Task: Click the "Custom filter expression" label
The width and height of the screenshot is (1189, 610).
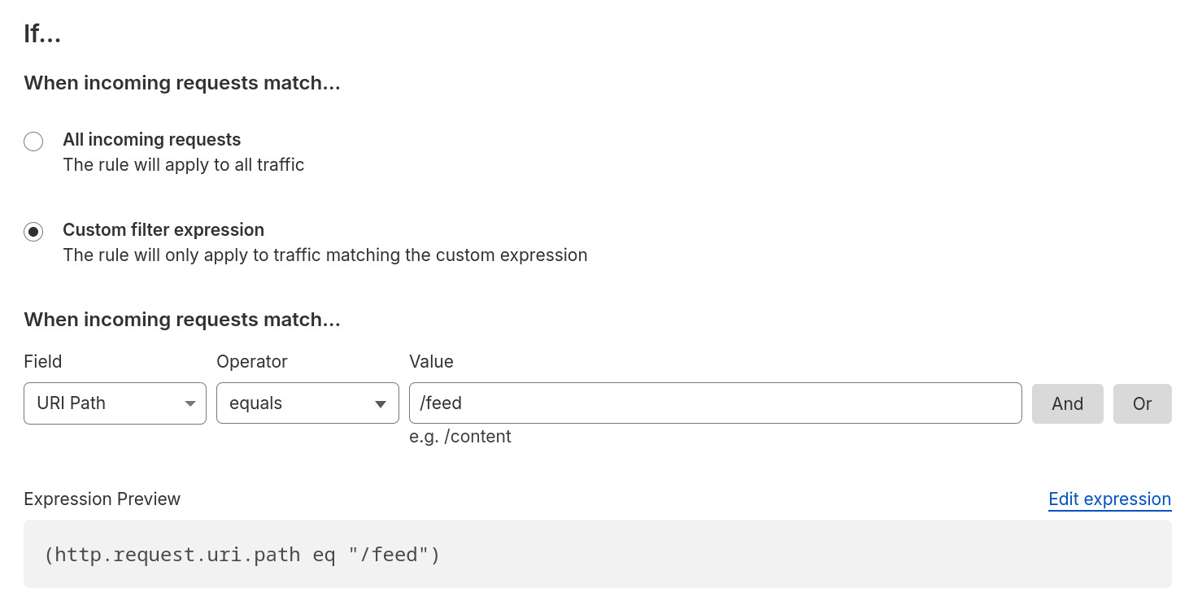Action: 163,229
